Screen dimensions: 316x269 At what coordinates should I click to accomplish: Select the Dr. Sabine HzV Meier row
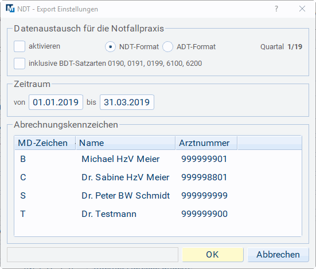[x=158, y=177]
